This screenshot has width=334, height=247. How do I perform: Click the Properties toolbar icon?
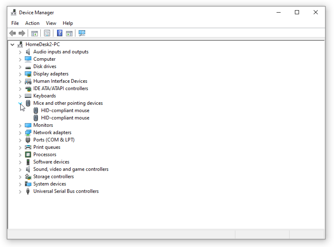(x=47, y=33)
